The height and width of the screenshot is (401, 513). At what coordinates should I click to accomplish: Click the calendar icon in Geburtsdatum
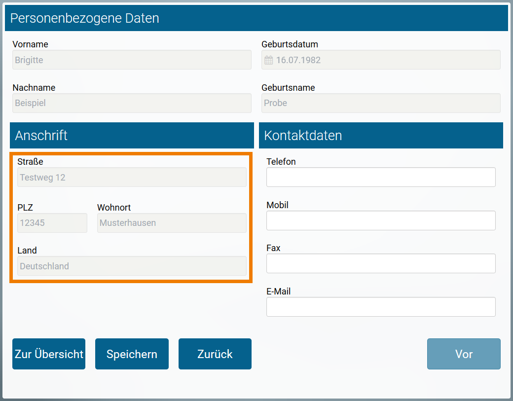point(268,60)
